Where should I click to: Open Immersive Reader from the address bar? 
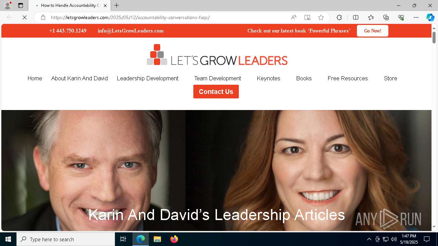coord(307,17)
